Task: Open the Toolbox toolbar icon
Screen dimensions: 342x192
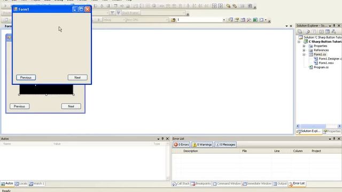Action: coord(249,20)
